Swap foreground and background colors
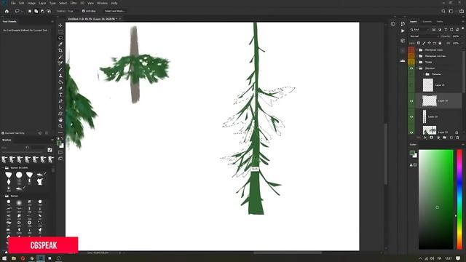Screen dimensions: 466x262 [62, 138]
